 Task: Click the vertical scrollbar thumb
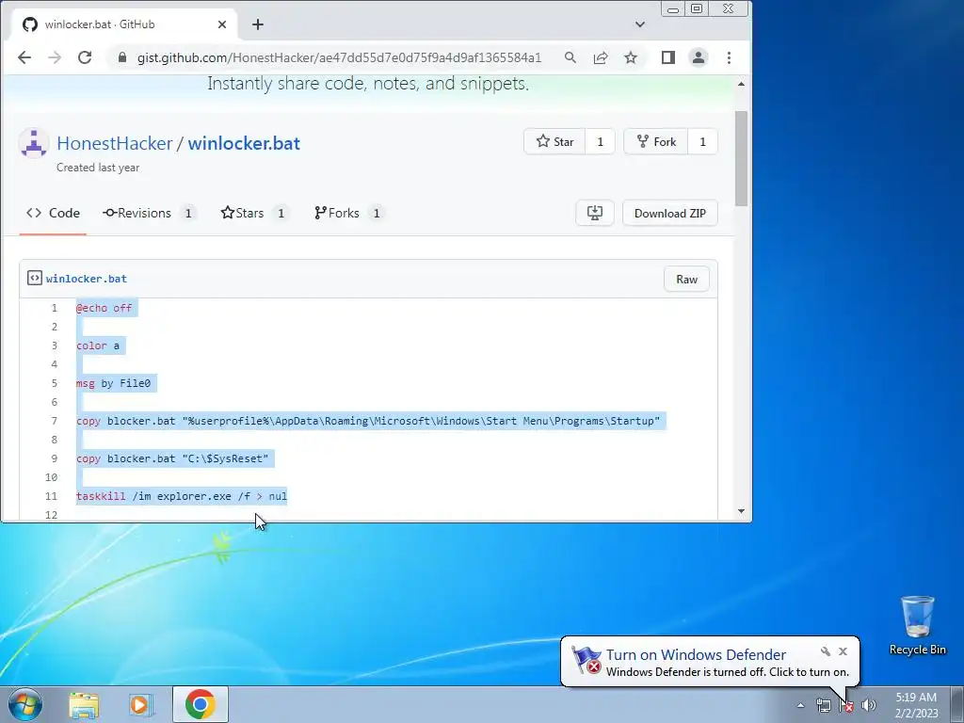pyautogui.click(x=742, y=158)
